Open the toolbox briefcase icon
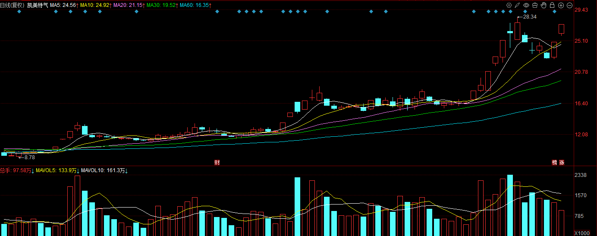 (x=535, y=5)
